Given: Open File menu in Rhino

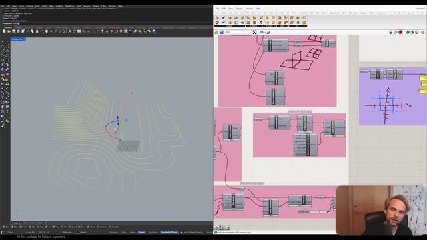Looking at the screenshot, I should [3, 6].
